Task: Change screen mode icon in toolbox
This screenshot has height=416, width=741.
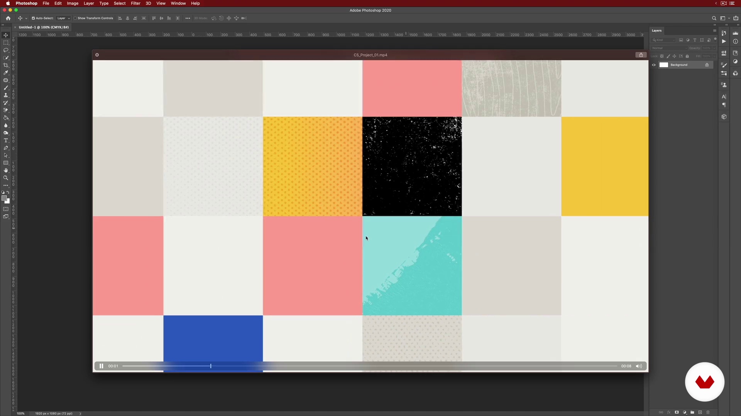Action: [x=6, y=216]
